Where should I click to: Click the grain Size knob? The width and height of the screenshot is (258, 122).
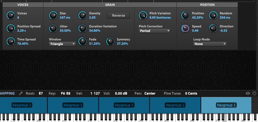pos(53,15)
